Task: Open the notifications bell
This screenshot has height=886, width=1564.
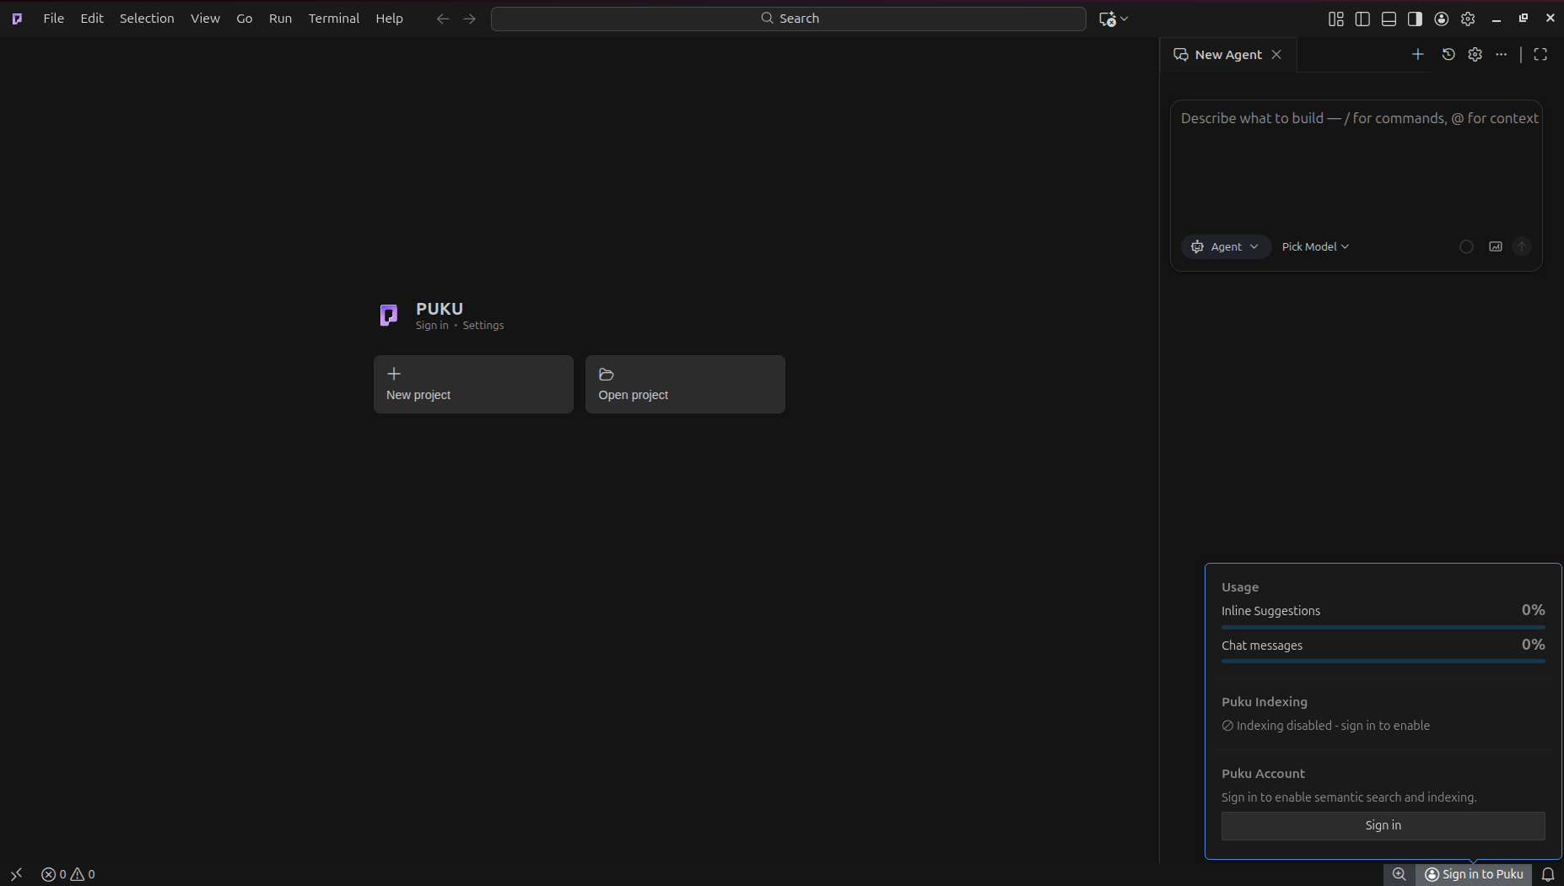Action: [1548, 874]
